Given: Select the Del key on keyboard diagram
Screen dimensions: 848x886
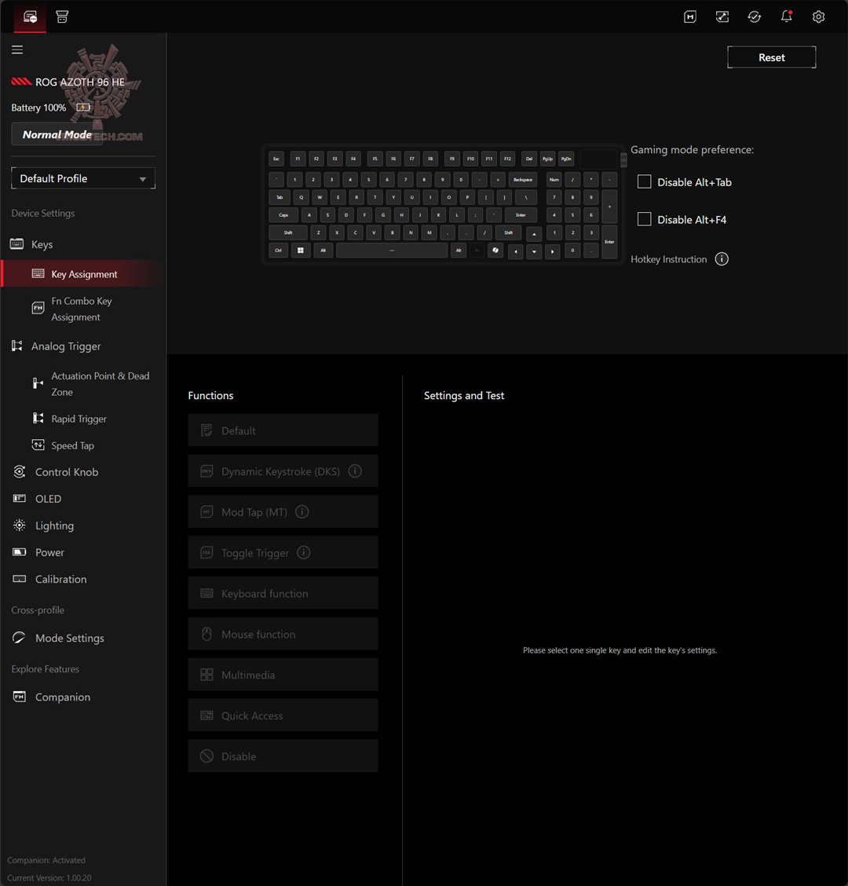Looking at the screenshot, I should point(528,159).
